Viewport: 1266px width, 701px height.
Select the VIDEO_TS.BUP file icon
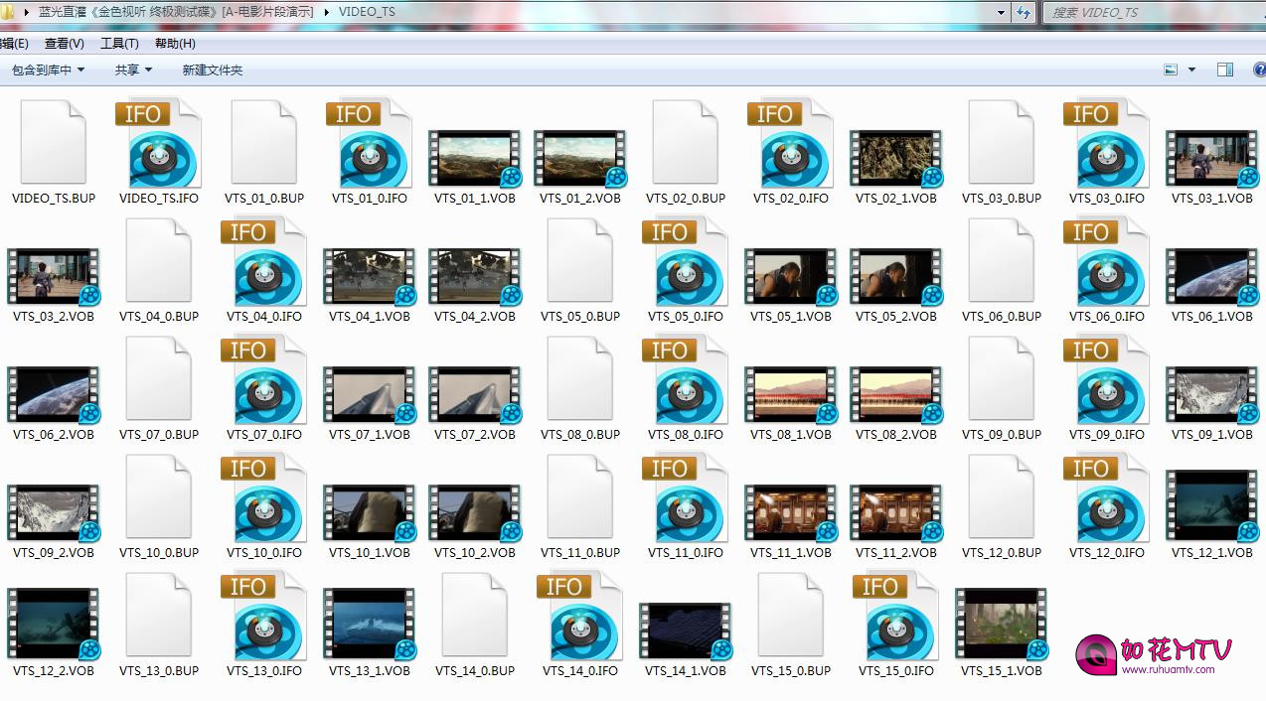coord(54,143)
